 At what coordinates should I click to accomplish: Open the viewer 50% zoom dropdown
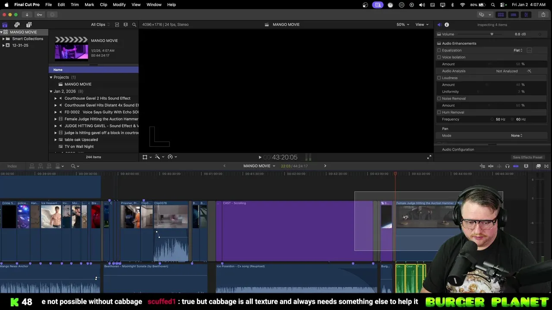coord(403,25)
